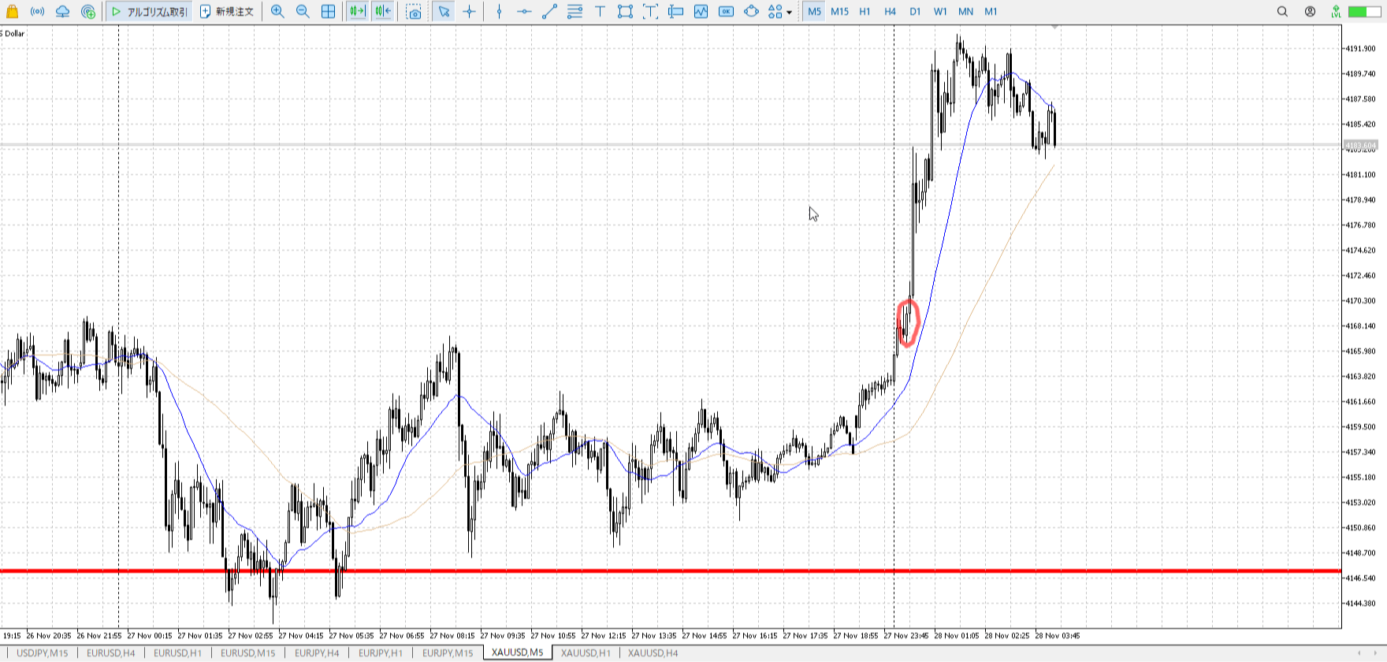Select the trendline drawing tool

(549, 12)
